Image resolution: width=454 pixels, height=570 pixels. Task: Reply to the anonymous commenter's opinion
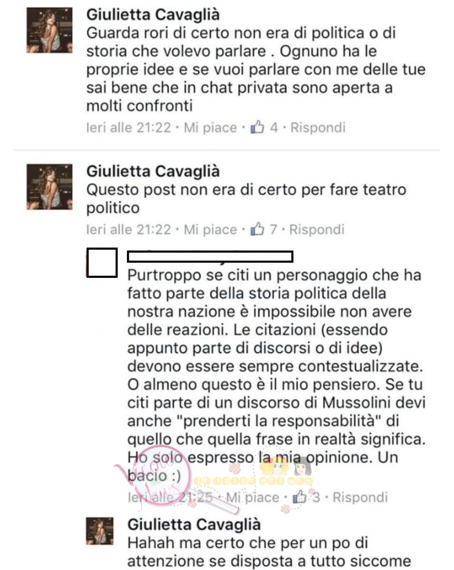360,497
